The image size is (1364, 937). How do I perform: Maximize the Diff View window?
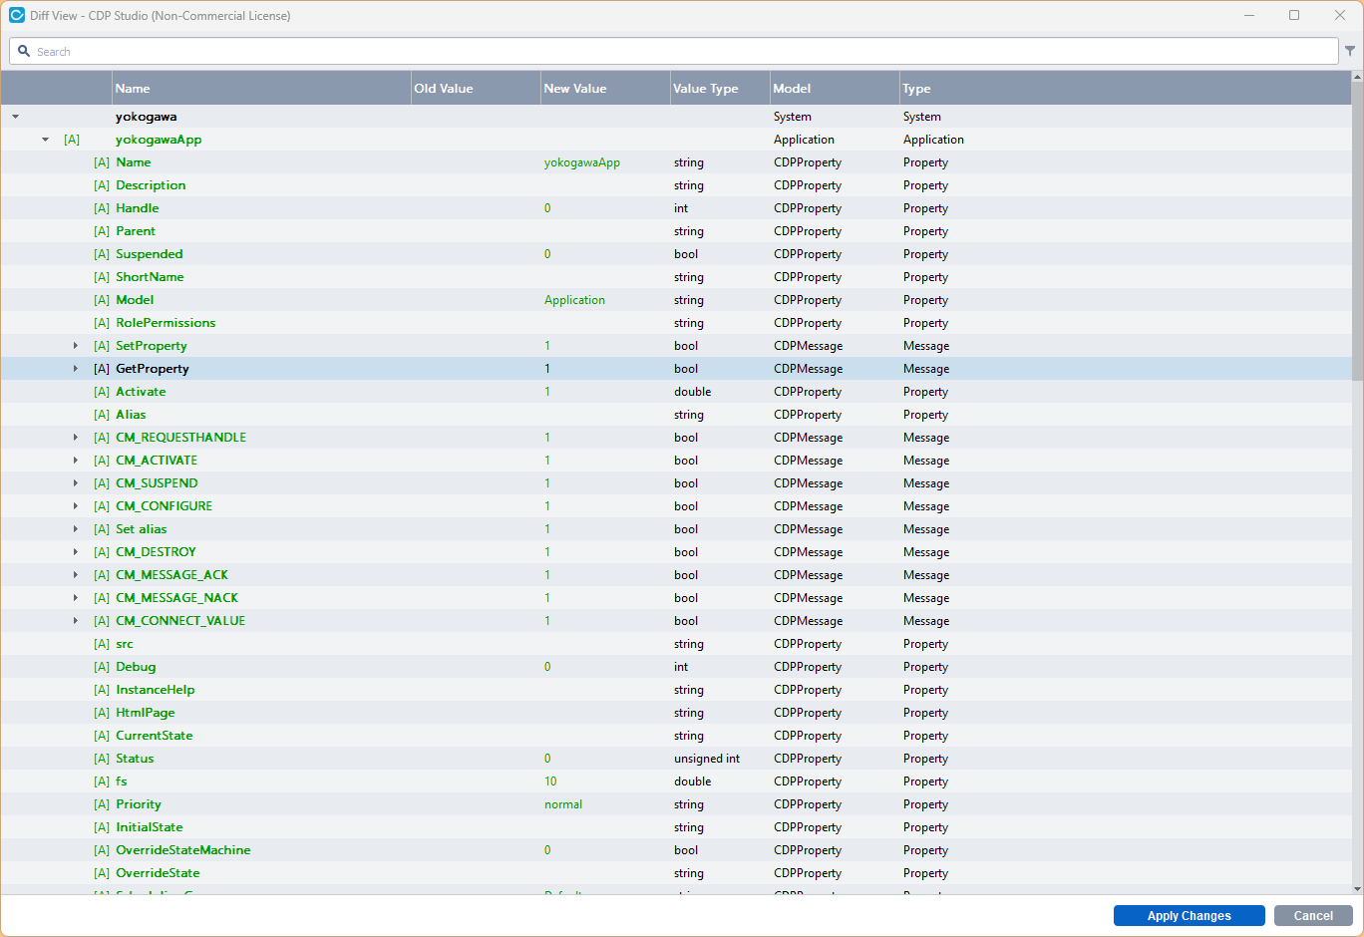1294,15
